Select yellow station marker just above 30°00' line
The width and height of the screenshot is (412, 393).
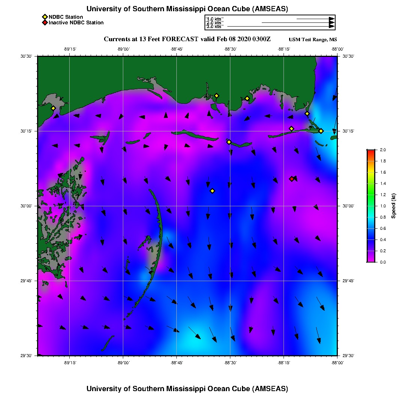212,191
